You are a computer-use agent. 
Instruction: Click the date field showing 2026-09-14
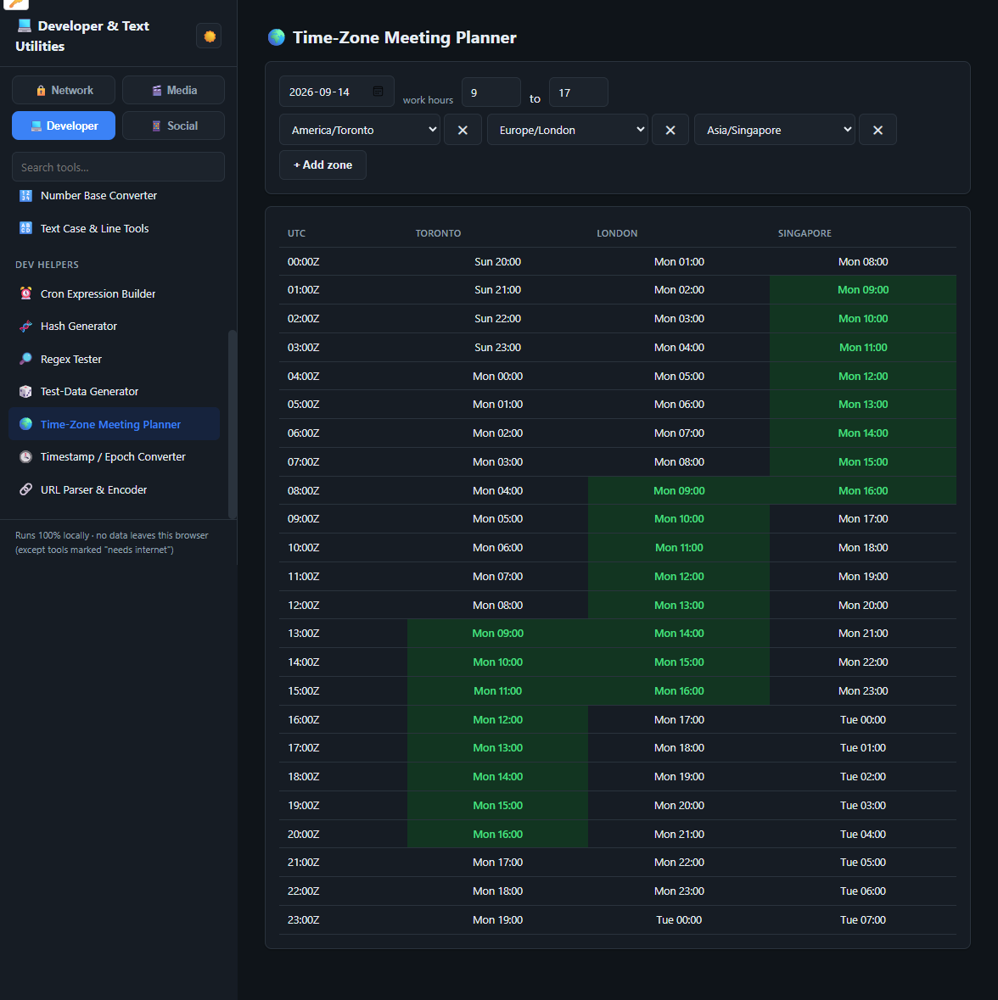(x=336, y=92)
